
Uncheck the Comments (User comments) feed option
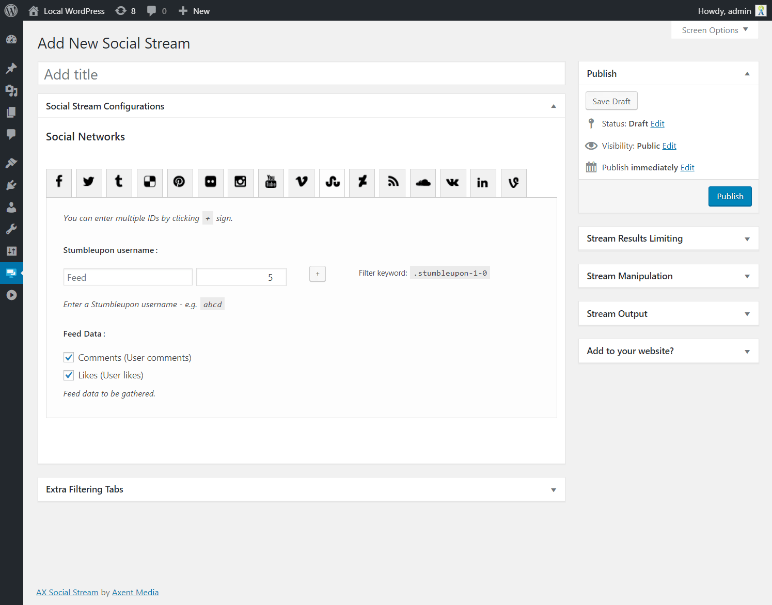pos(69,357)
